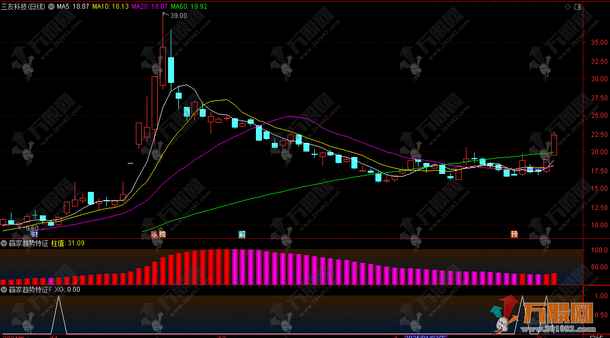Screen dimensions: 610x338
Task: Click the 解 event marker
Action: pyautogui.click(x=242, y=234)
